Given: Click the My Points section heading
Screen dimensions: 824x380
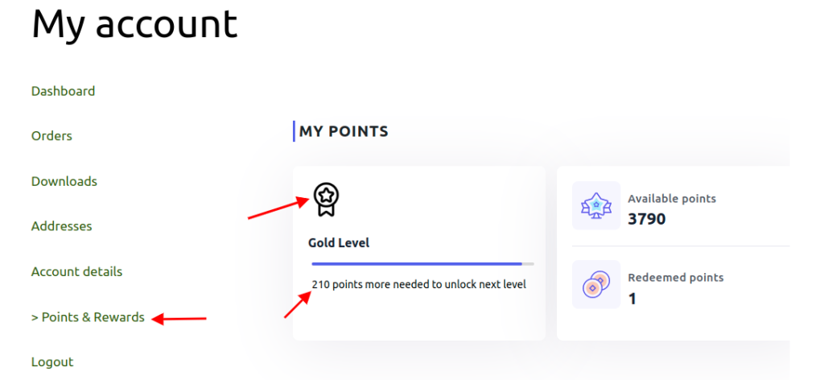Looking at the screenshot, I should pyautogui.click(x=344, y=131).
